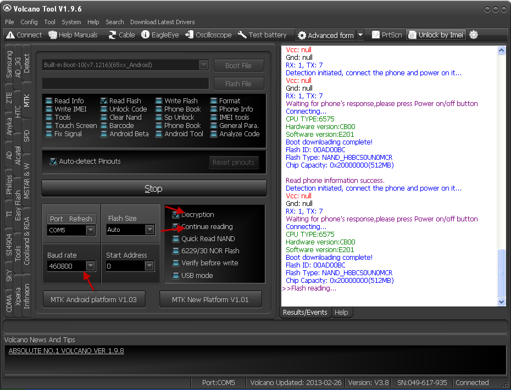This screenshot has height=390, width=511.
Task: Click the Unlock by Imei icon
Action: click(x=412, y=35)
